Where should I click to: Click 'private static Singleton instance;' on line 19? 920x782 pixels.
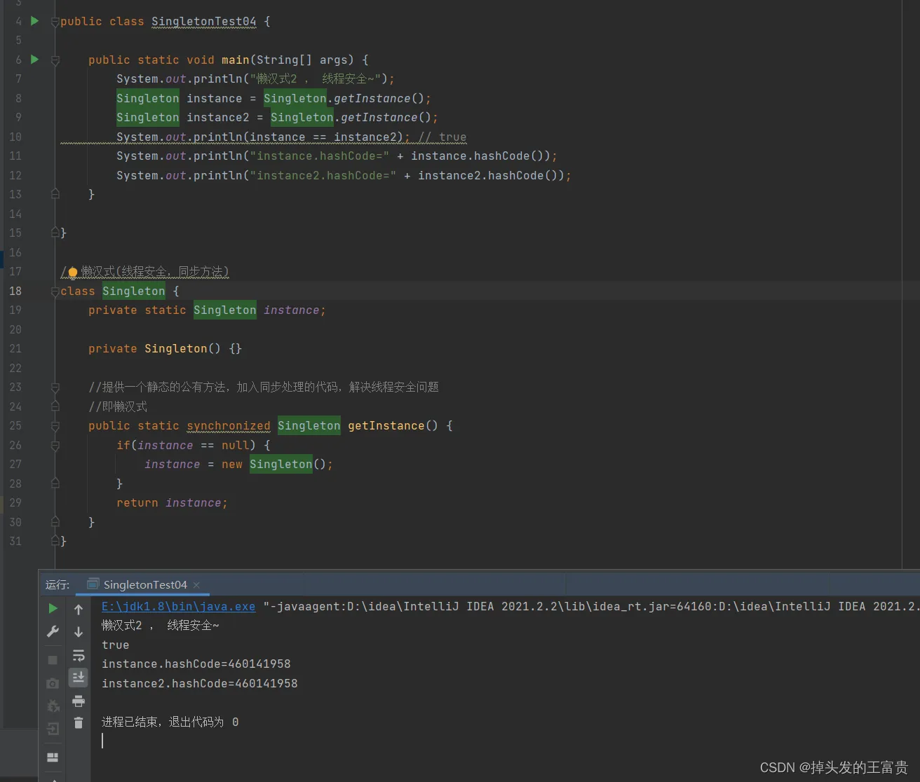pyautogui.click(x=208, y=310)
